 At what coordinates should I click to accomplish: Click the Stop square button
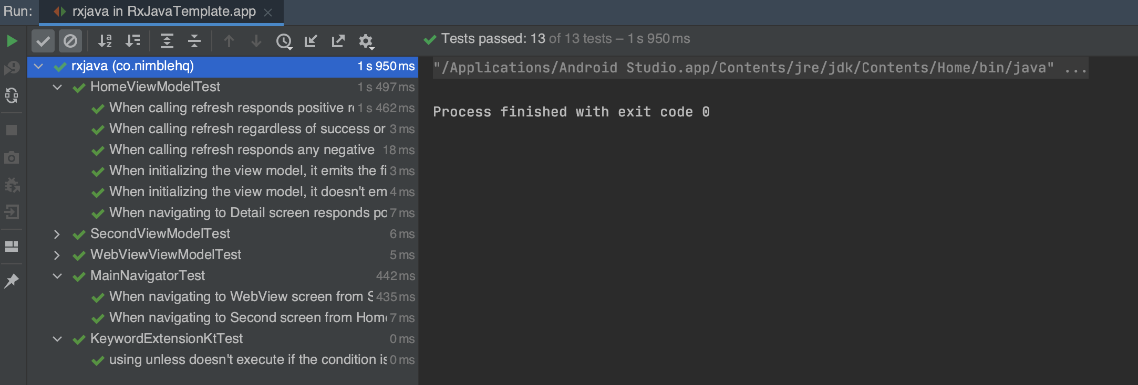[x=12, y=130]
